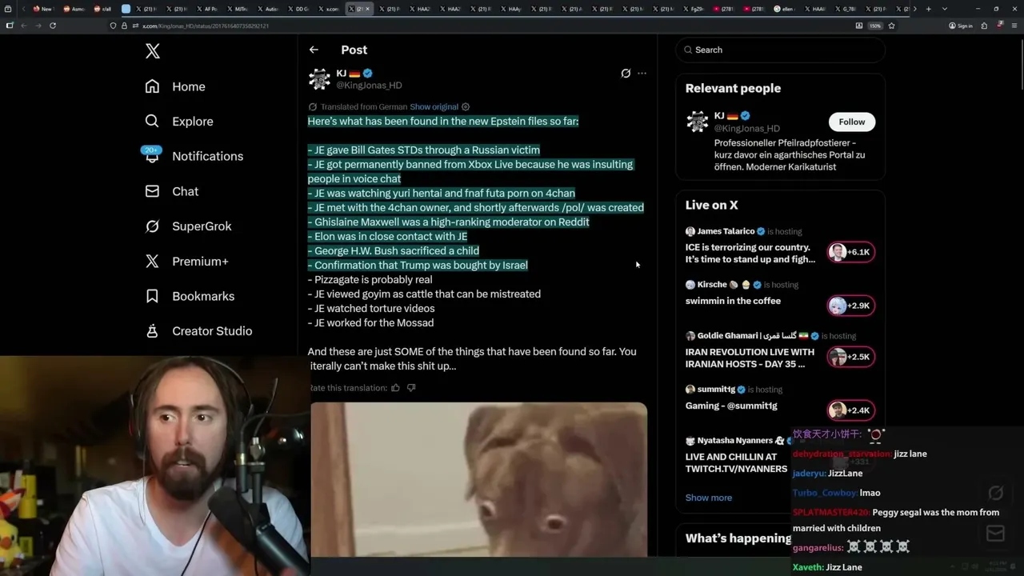Switch to the ellen browser tab

[785, 9]
